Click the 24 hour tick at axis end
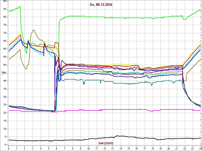The image size is (202, 151). coord(200,148)
